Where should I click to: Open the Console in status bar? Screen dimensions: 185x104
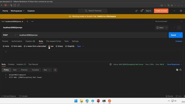pyautogui.click(x=23, y=96)
